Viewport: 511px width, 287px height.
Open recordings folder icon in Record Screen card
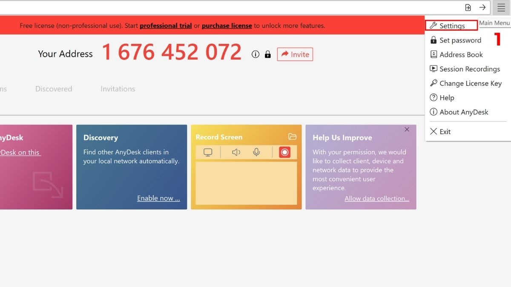coord(292,136)
